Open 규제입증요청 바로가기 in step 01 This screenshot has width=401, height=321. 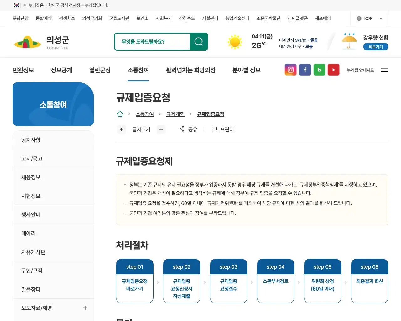point(134,285)
